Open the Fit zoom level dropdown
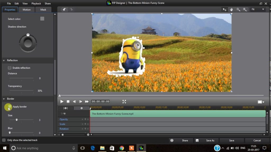Screen dimensions: 271x152 tap(258, 9)
